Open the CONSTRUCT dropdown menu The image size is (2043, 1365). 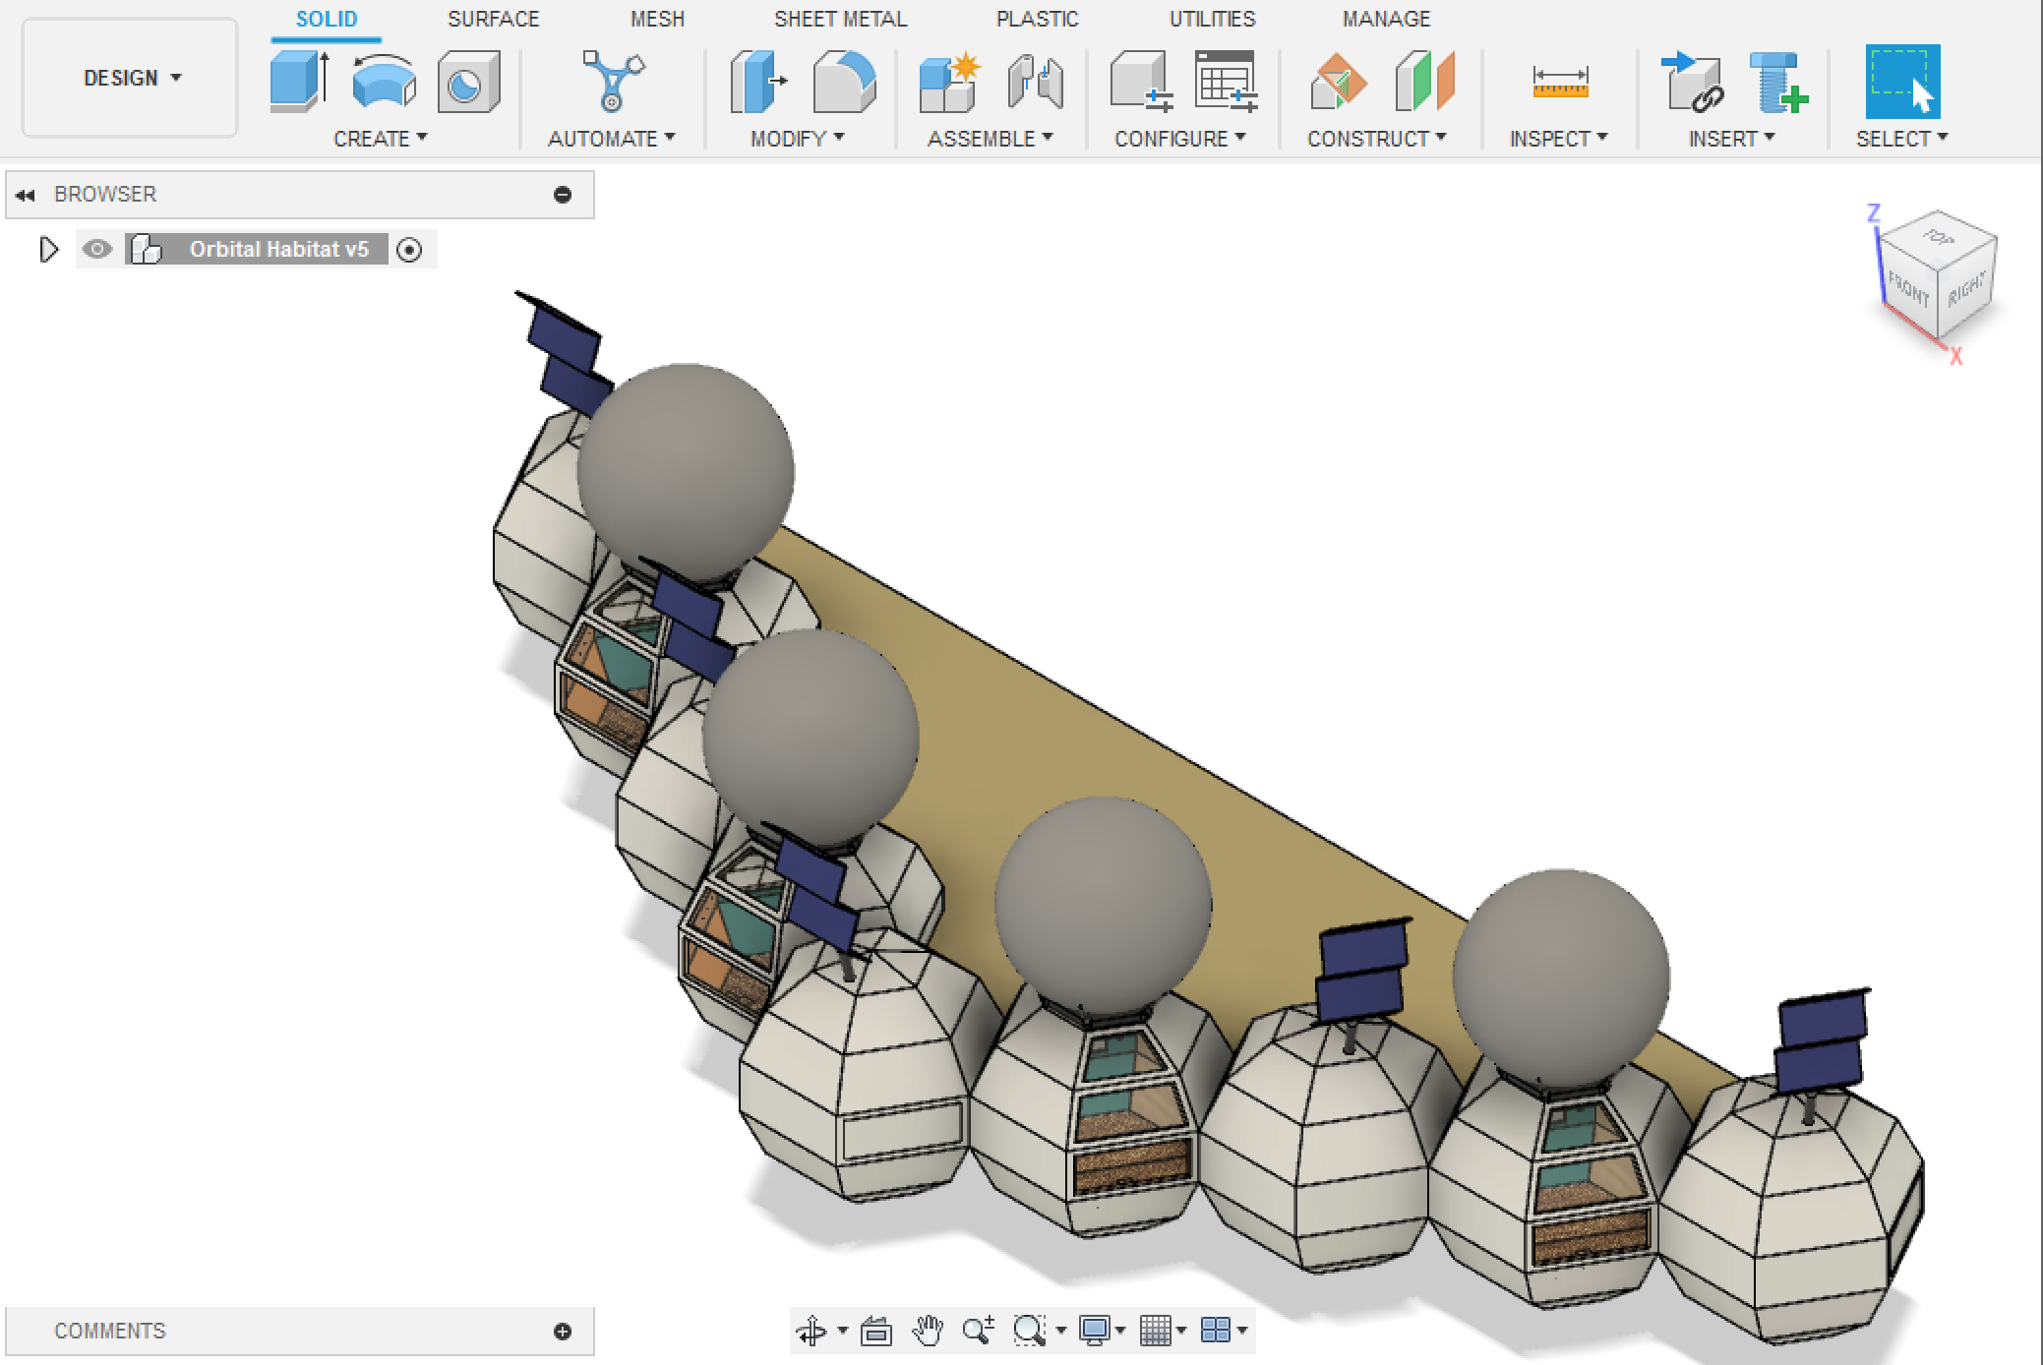1377,139
